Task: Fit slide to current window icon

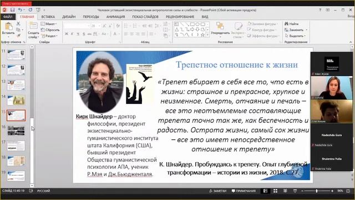Action: (x=348, y=191)
